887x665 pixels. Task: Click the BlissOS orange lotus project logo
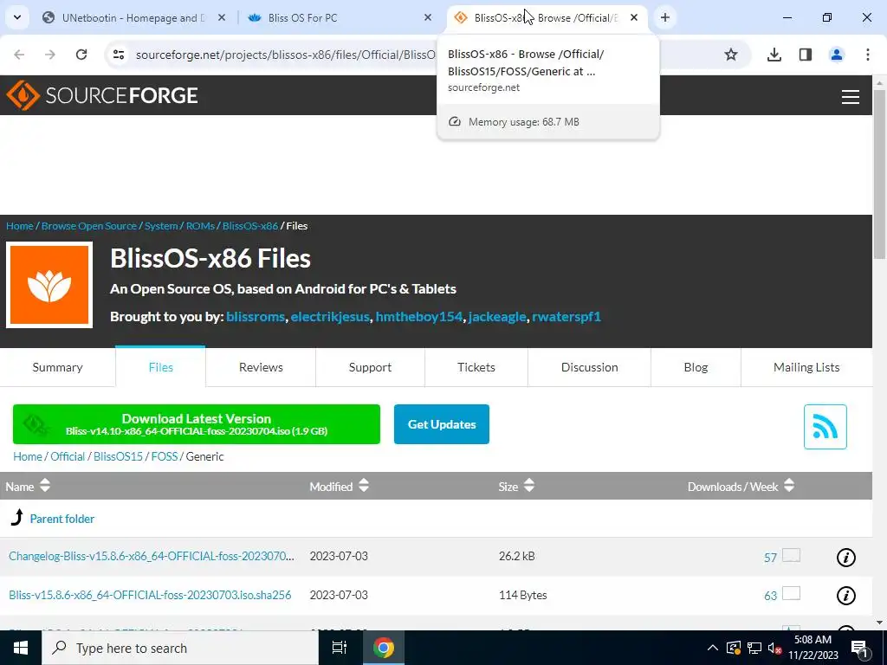(x=49, y=285)
